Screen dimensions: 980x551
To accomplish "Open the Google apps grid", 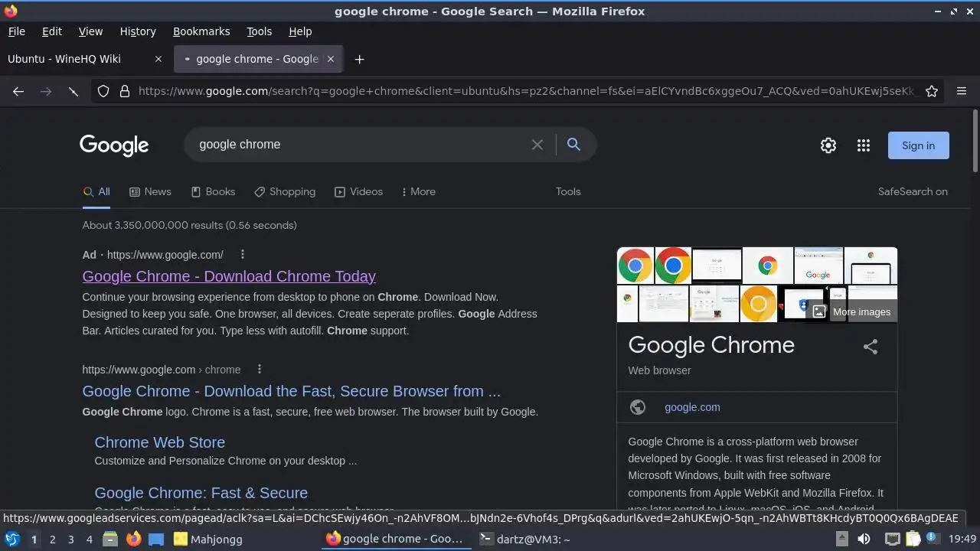I will point(864,145).
